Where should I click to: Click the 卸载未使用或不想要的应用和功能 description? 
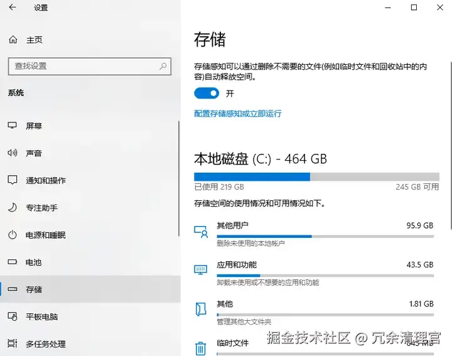point(268,283)
